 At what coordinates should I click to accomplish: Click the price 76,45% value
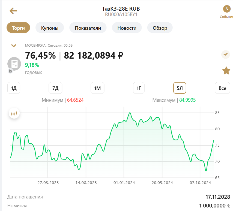40,56
